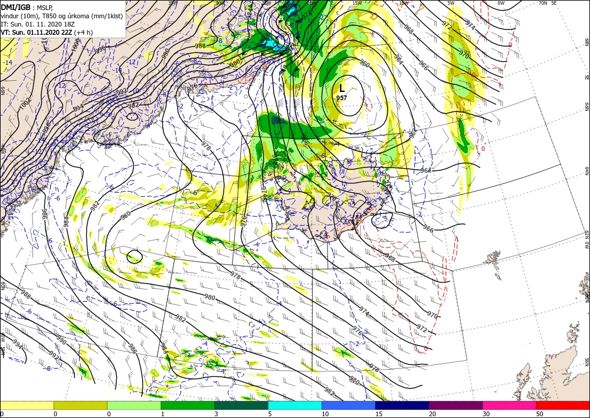Click the "30W" longitude label
590x418 pixels.
click(x=219, y=3)
